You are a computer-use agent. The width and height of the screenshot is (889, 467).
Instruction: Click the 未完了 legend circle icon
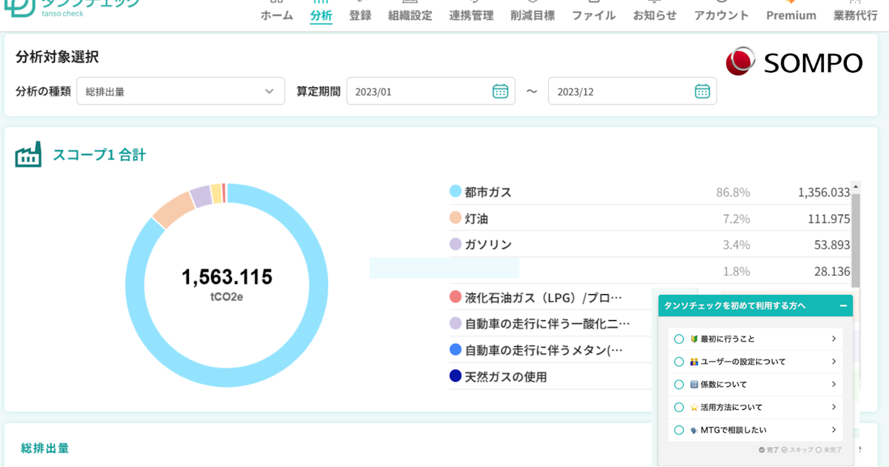pos(819,450)
